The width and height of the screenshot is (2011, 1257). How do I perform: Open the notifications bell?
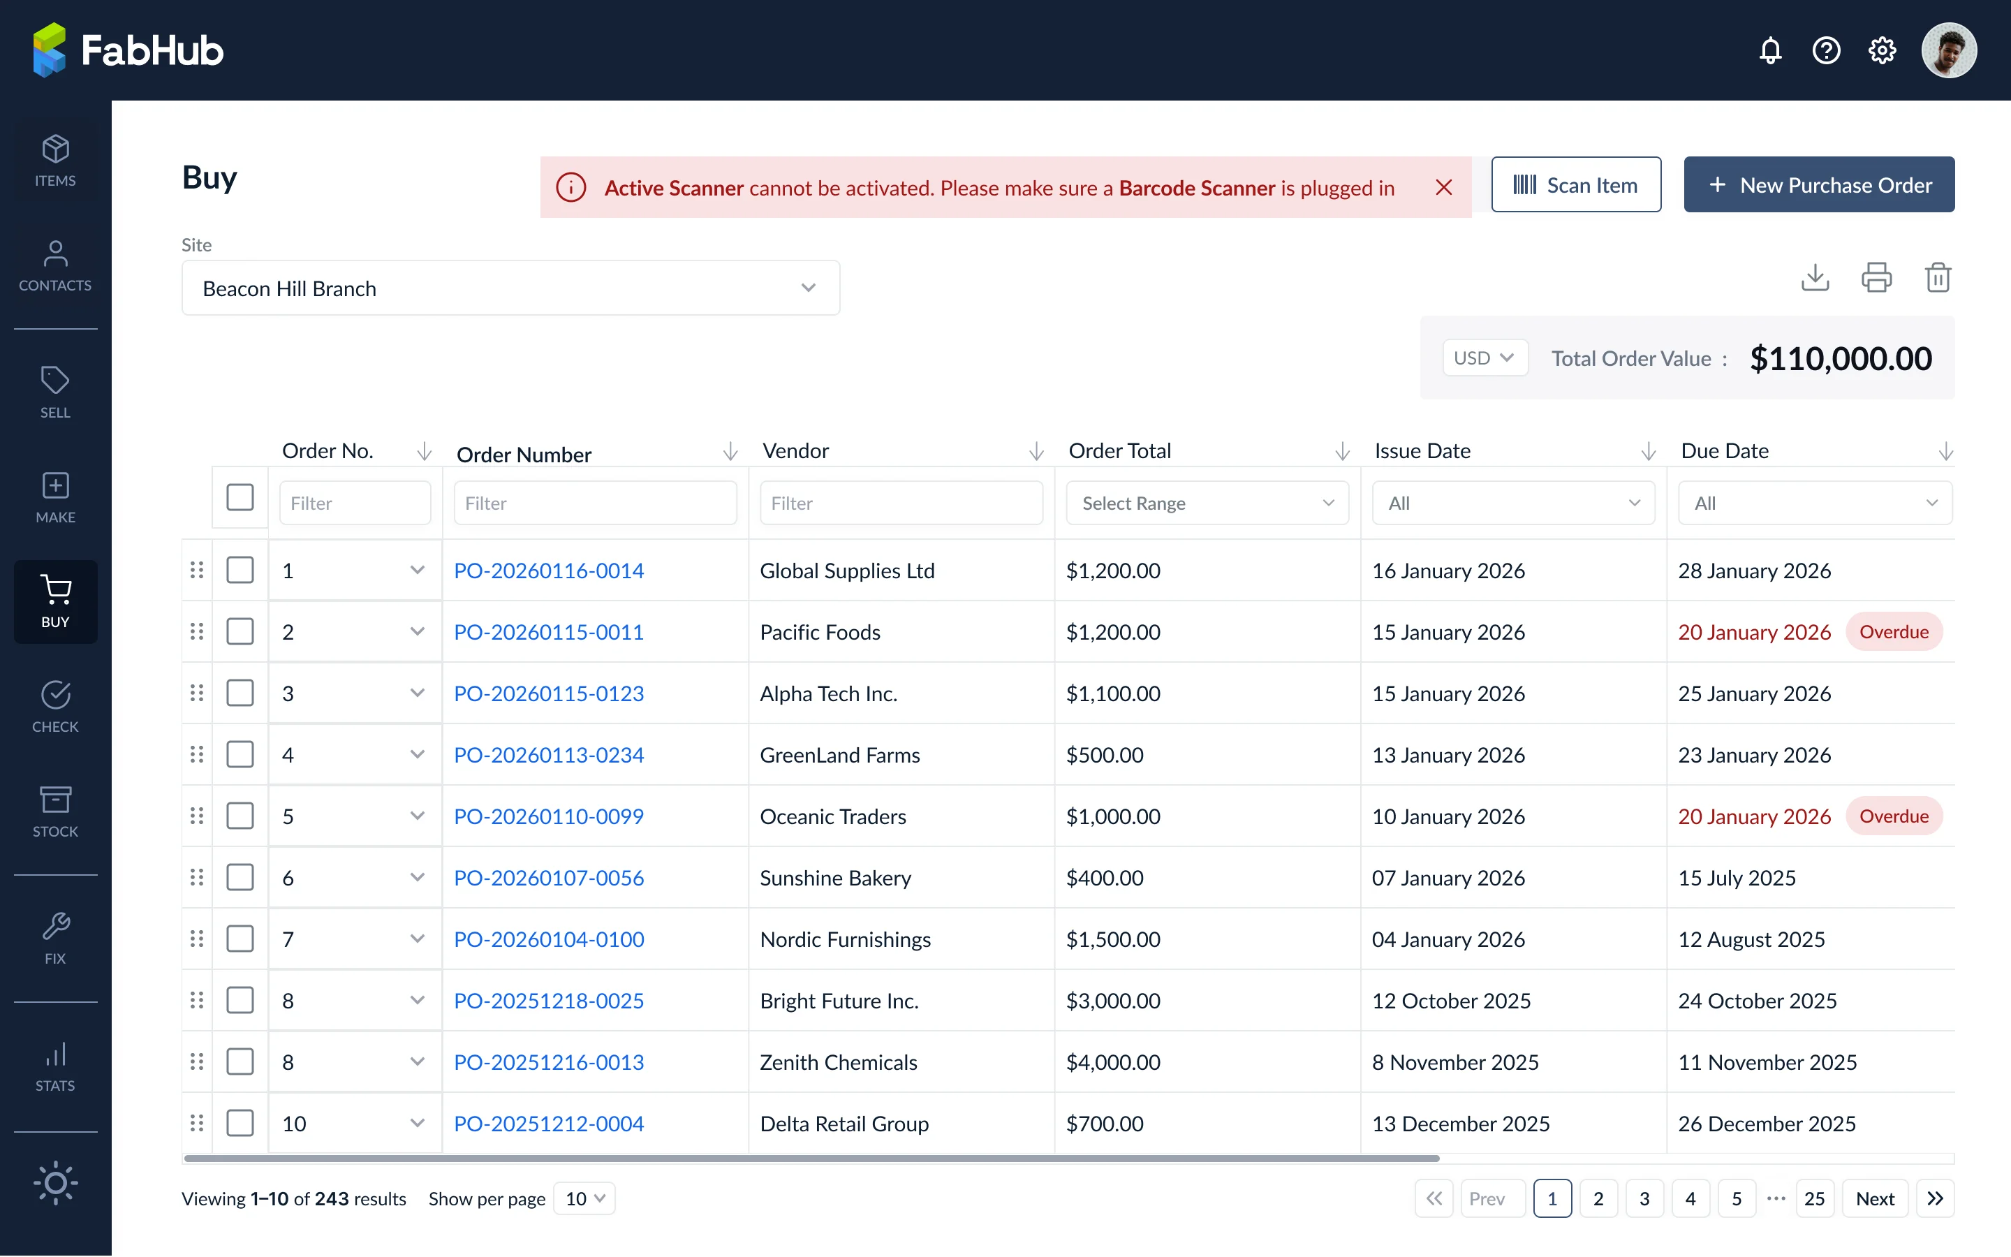coord(1770,51)
